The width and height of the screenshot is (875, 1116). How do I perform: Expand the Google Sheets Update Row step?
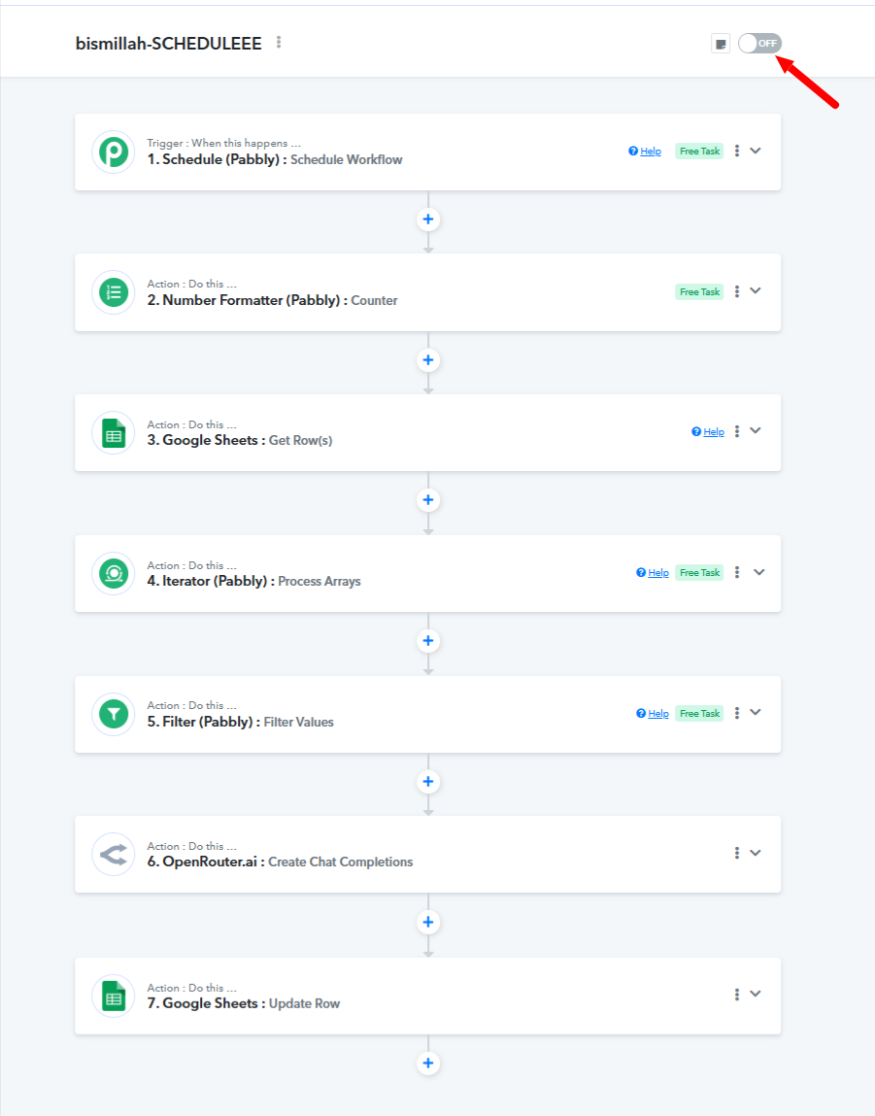(756, 994)
